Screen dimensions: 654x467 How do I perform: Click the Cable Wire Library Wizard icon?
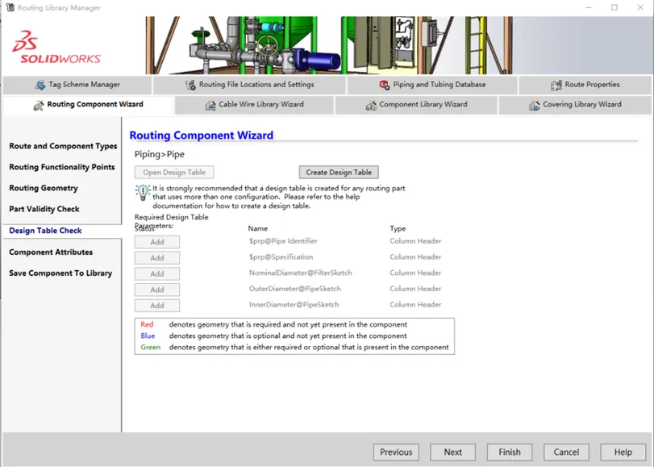(210, 105)
